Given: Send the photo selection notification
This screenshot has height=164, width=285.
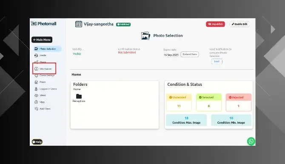Looking at the screenshot, I should (217, 61).
